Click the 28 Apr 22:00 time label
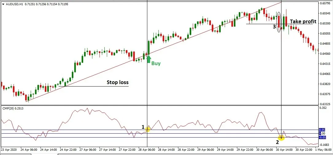333x155 pixels. tap(186, 149)
